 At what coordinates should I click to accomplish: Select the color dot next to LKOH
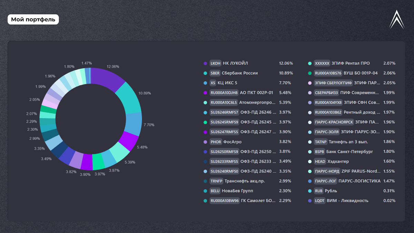point(205,64)
